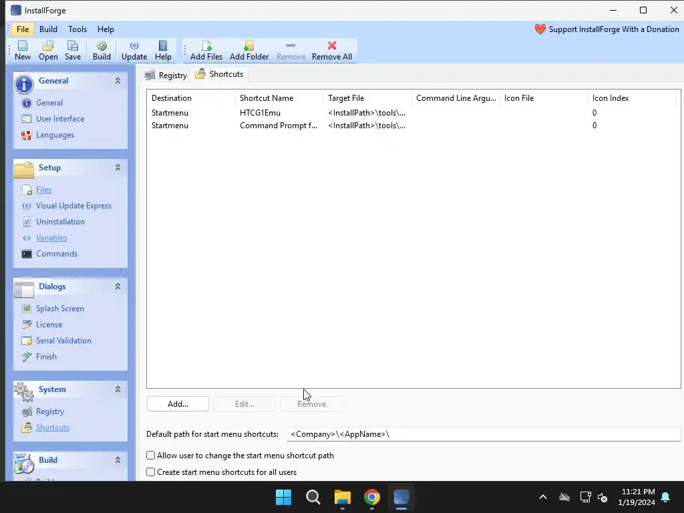Show hidden system tray icons
This screenshot has width=684, height=513.
pos(543,497)
